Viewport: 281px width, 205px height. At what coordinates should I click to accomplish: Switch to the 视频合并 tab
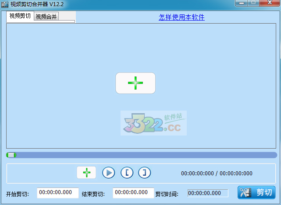(x=46, y=17)
